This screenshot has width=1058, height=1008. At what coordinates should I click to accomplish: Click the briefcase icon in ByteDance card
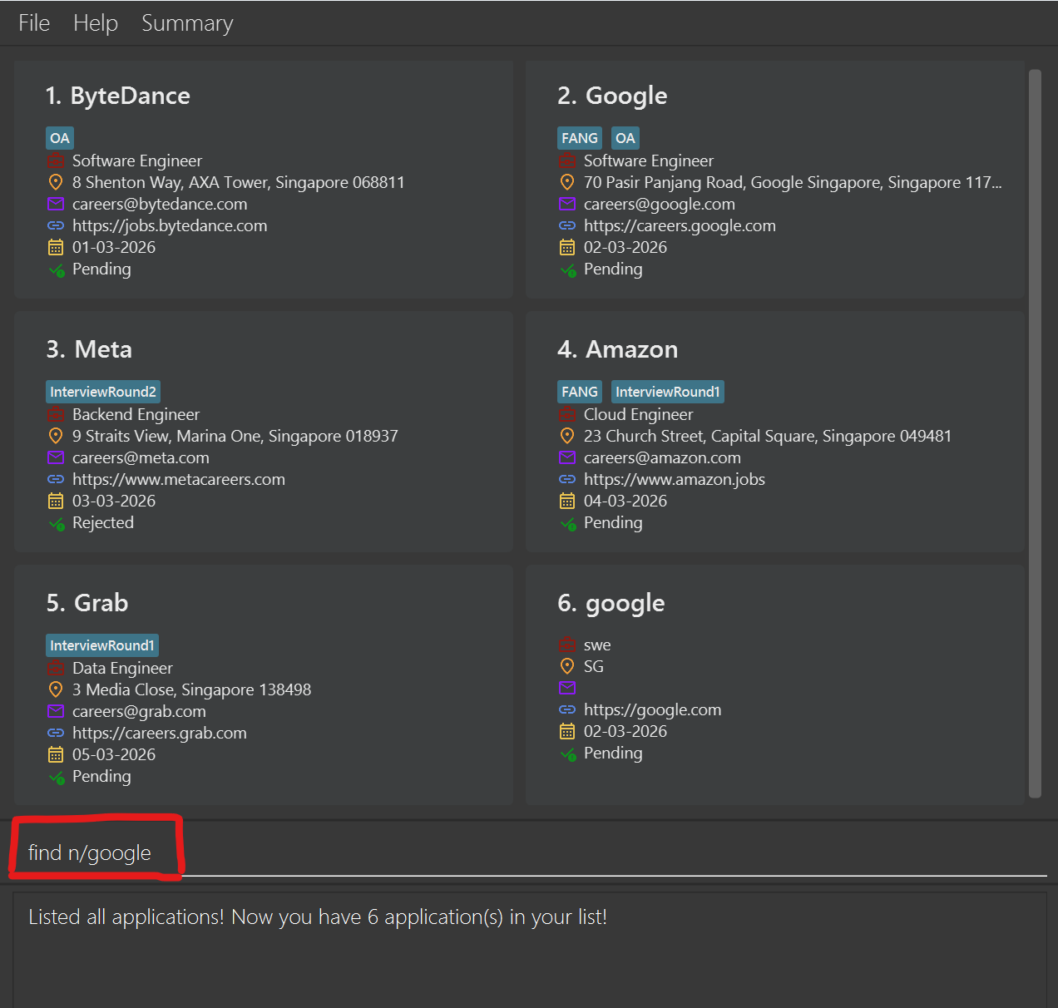tap(56, 161)
